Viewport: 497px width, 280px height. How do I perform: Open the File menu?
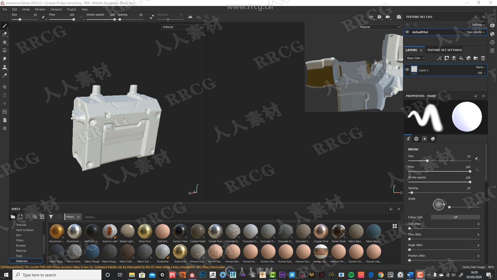5,9
